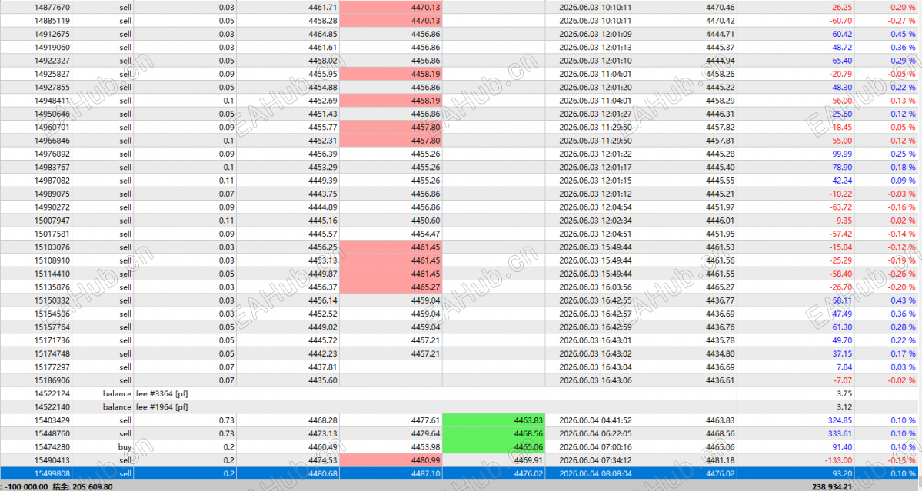Image resolution: width=922 pixels, height=491 pixels.
Task: Click open price 4453.29
Action: click(x=322, y=168)
